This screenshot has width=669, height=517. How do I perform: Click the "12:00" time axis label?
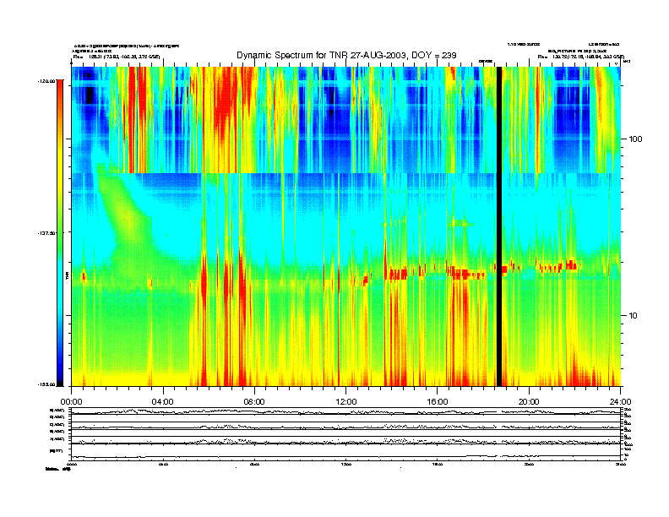click(x=346, y=402)
